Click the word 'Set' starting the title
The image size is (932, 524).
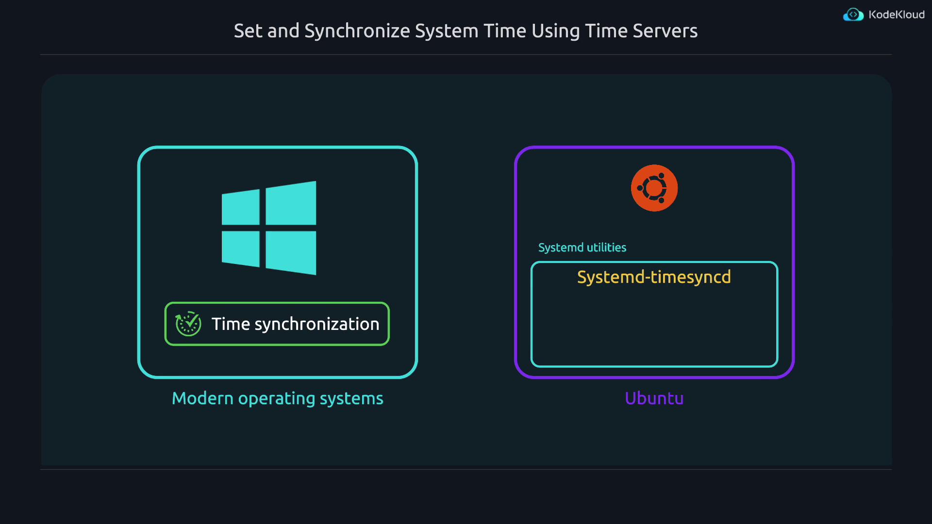pyautogui.click(x=248, y=31)
